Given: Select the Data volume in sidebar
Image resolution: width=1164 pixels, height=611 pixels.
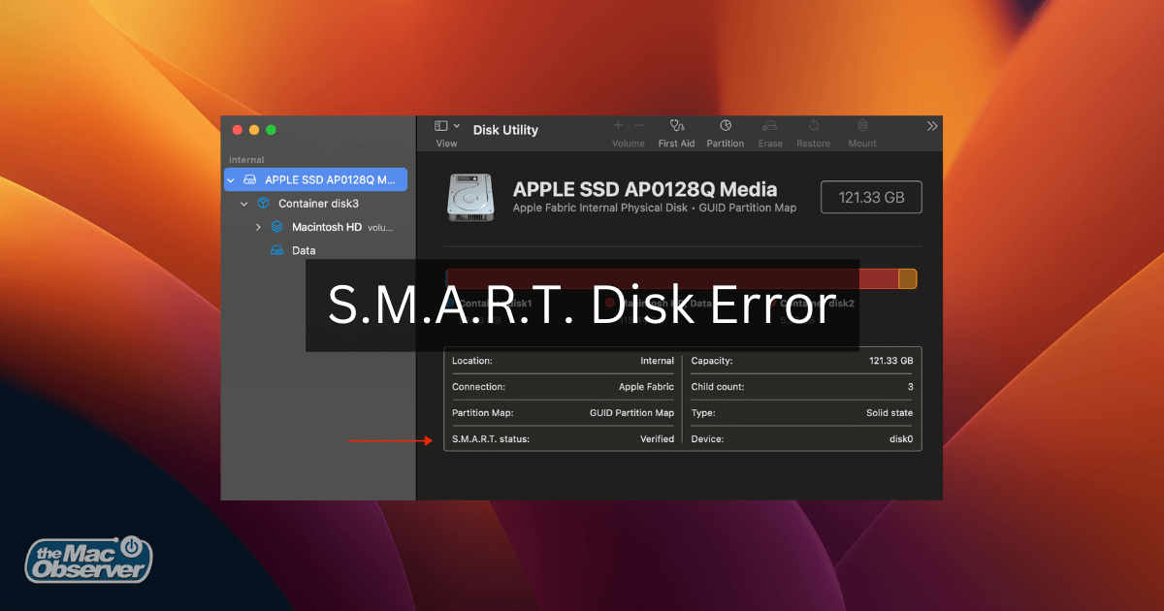Looking at the screenshot, I should [x=304, y=250].
